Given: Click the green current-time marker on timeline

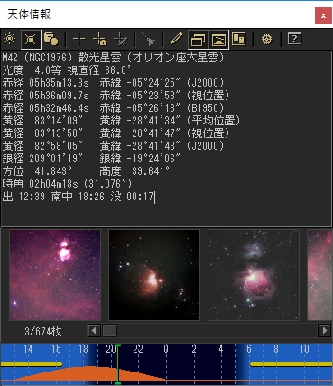Looking at the screenshot, I should [118, 364].
